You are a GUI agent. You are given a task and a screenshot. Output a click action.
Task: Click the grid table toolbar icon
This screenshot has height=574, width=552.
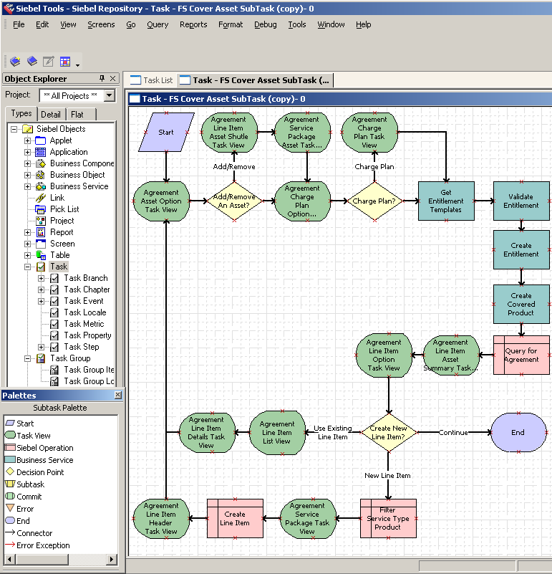point(65,61)
